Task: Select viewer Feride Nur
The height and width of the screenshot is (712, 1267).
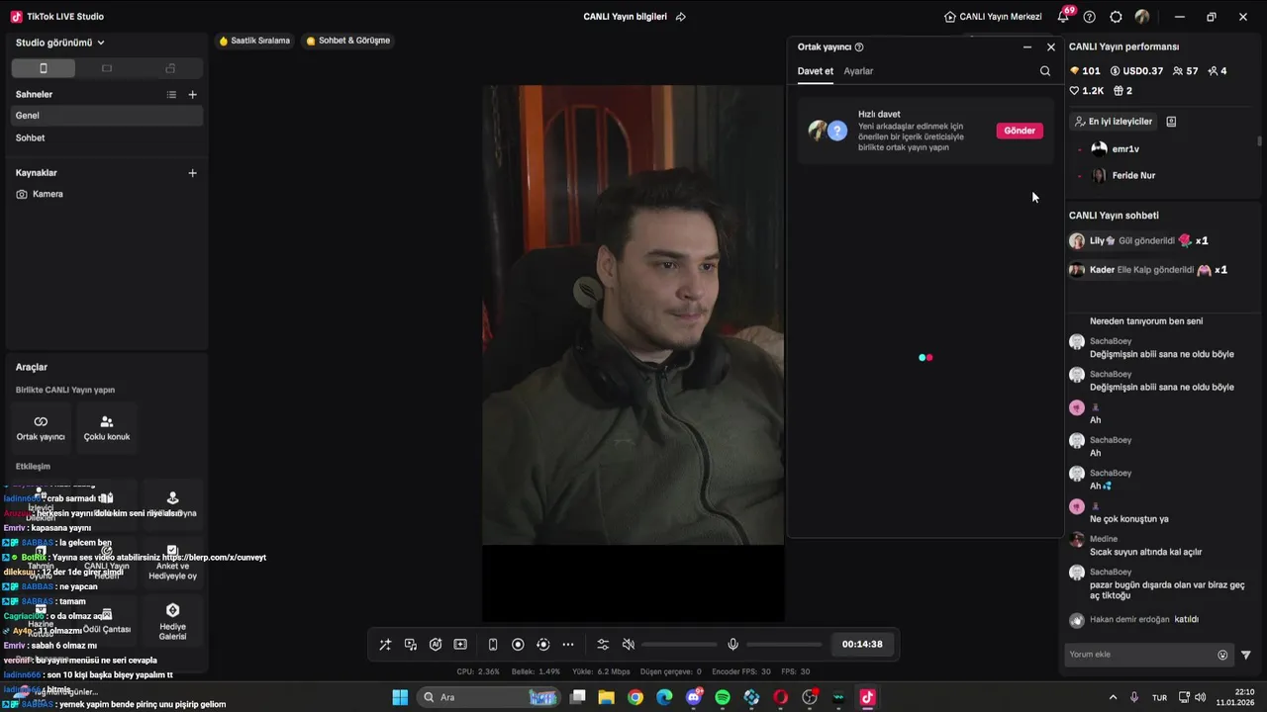Action: pyautogui.click(x=1122, y=176)
